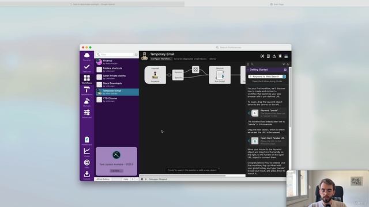Select the small junction object above the connections

pyautogui.click(x=195, y=70)
